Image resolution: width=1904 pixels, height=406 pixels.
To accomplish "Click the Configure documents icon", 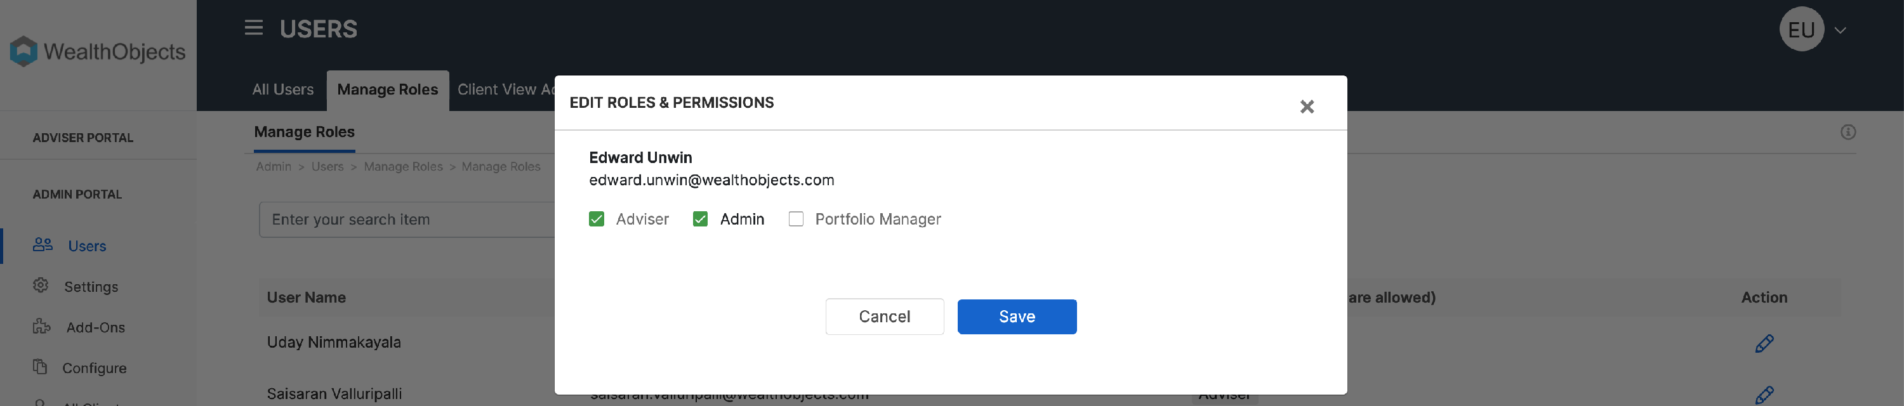I will pos(40,367).
